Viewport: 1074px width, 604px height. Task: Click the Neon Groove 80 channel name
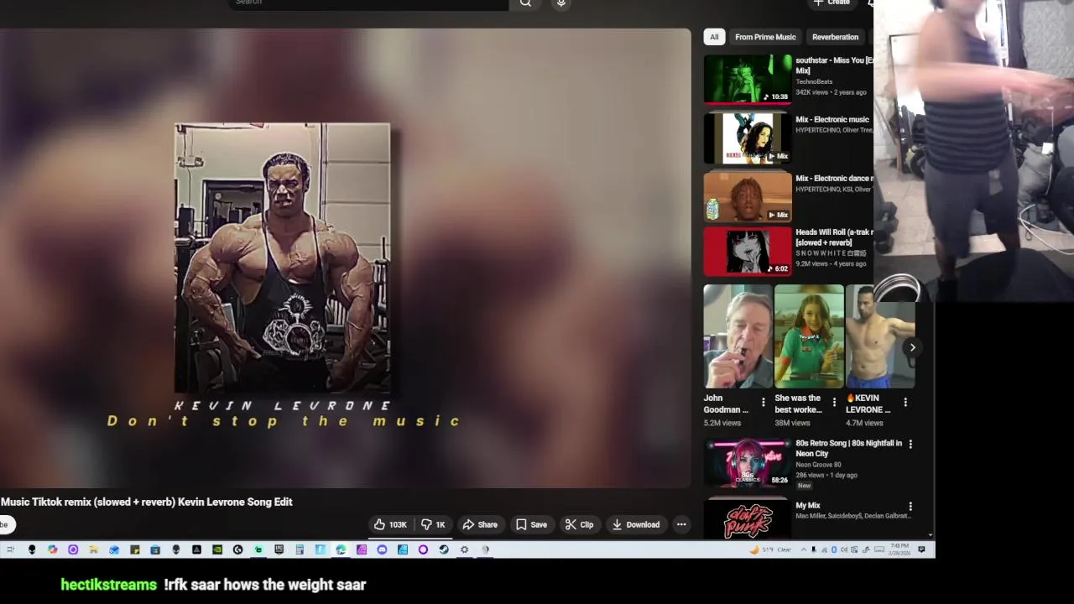(818, 465)
